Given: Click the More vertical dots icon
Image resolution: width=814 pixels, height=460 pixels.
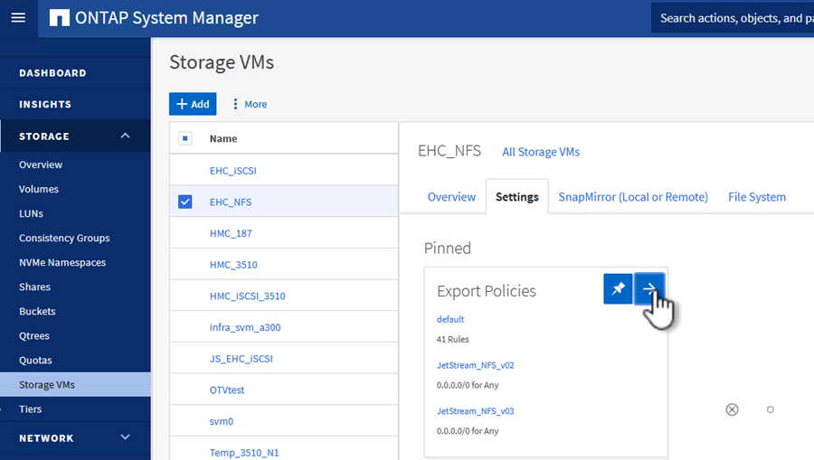Looking at the screenshot, I should tap(236, 104).
